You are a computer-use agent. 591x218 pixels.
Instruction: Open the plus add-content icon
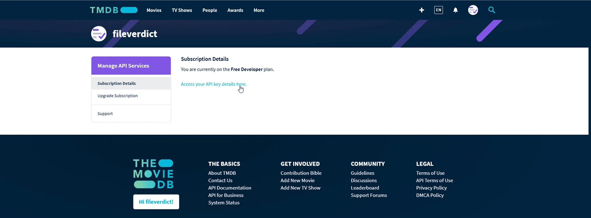click(x=422, y=10)
